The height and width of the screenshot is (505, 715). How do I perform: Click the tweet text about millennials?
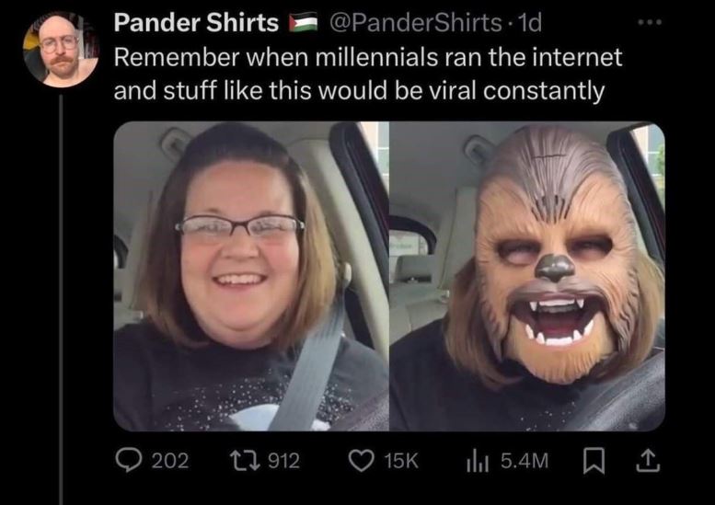coord(367,74)
